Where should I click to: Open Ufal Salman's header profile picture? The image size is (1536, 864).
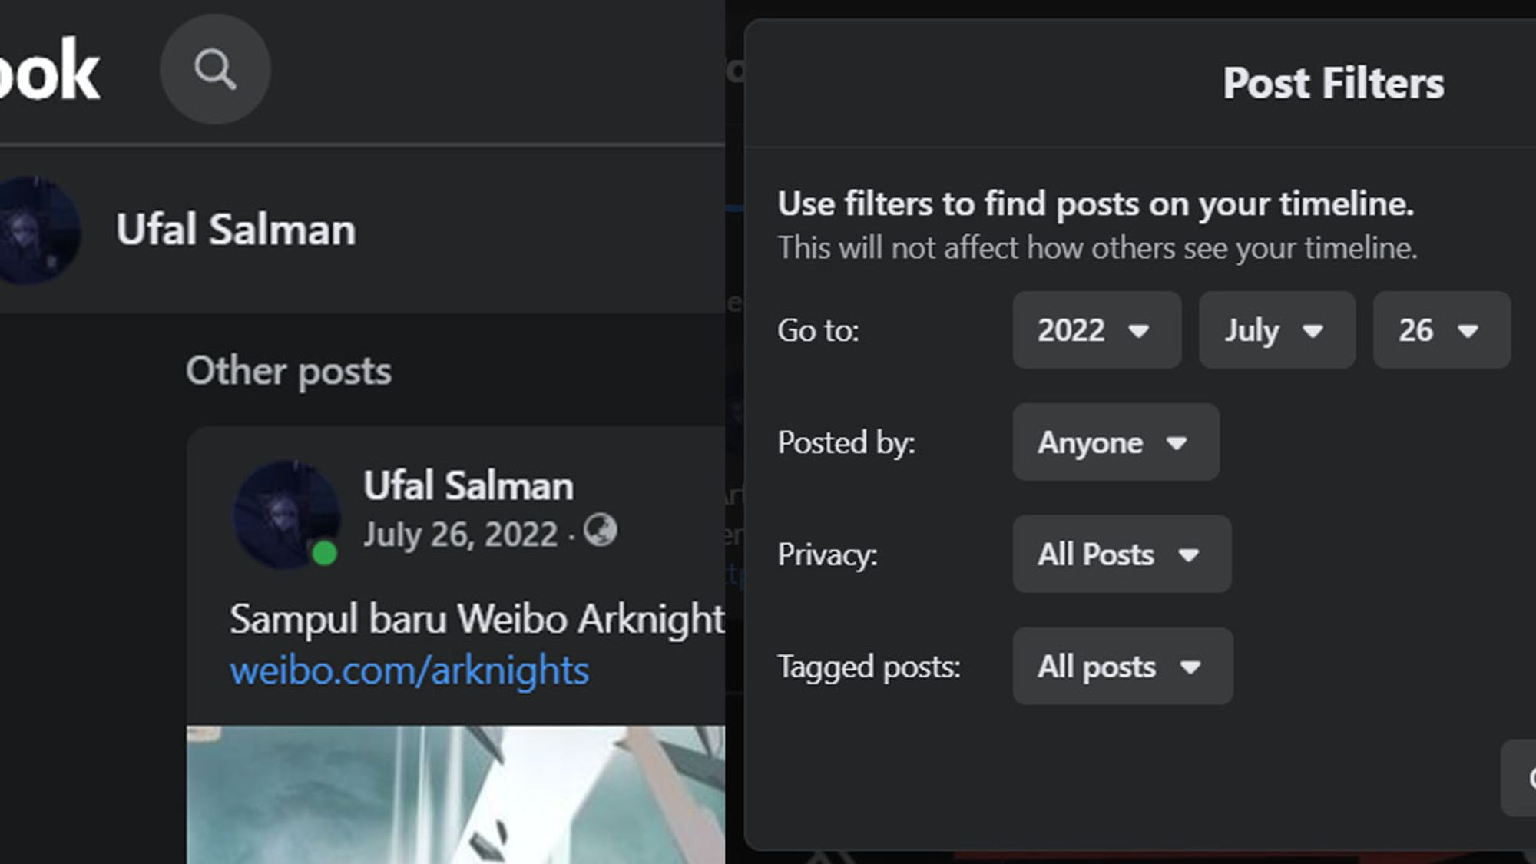coord(33,230)
